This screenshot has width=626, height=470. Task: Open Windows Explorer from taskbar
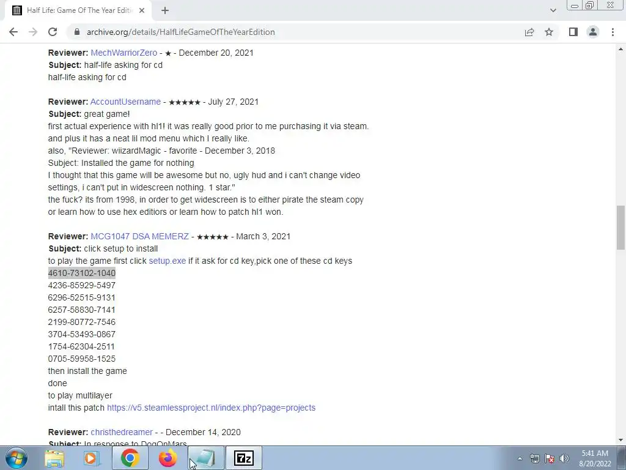[54, 458]
